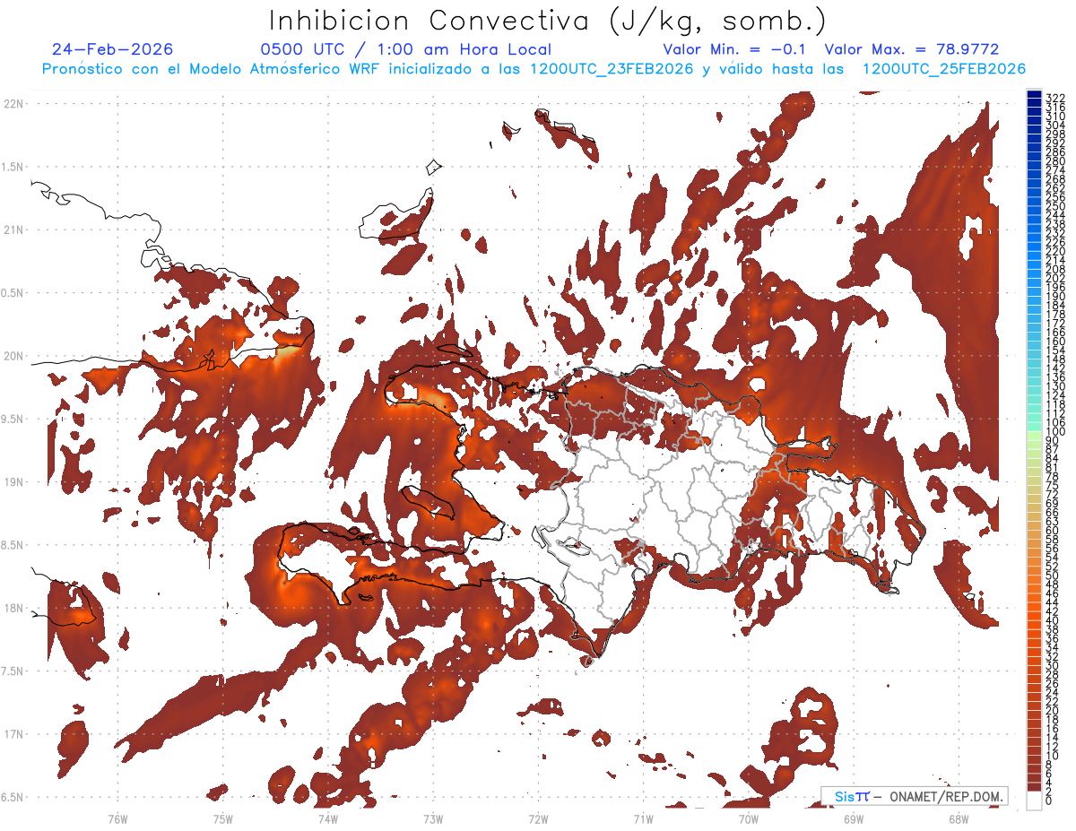Click the 74W longitude label
This screenshot has width=1076, height=831.
(x=328, y=818)
